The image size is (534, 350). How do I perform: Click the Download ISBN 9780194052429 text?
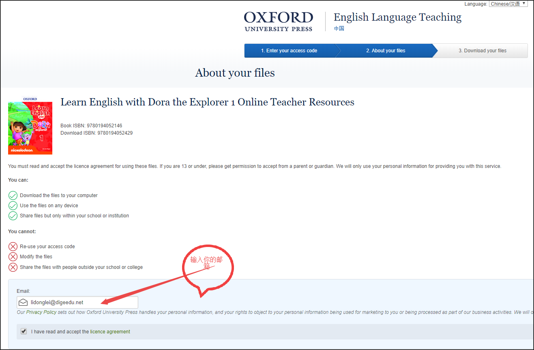point(97,133)
